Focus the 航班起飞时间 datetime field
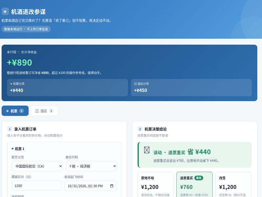Viewport: 262px width, 197px height. [x=91, y=186]
